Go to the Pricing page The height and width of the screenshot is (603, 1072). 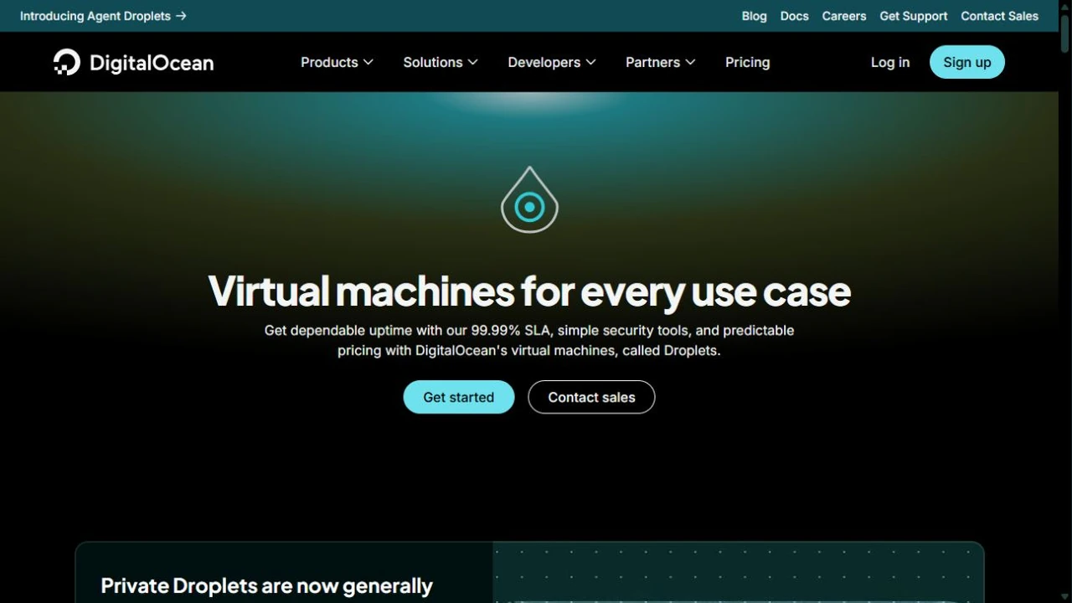tap(747, 62)
